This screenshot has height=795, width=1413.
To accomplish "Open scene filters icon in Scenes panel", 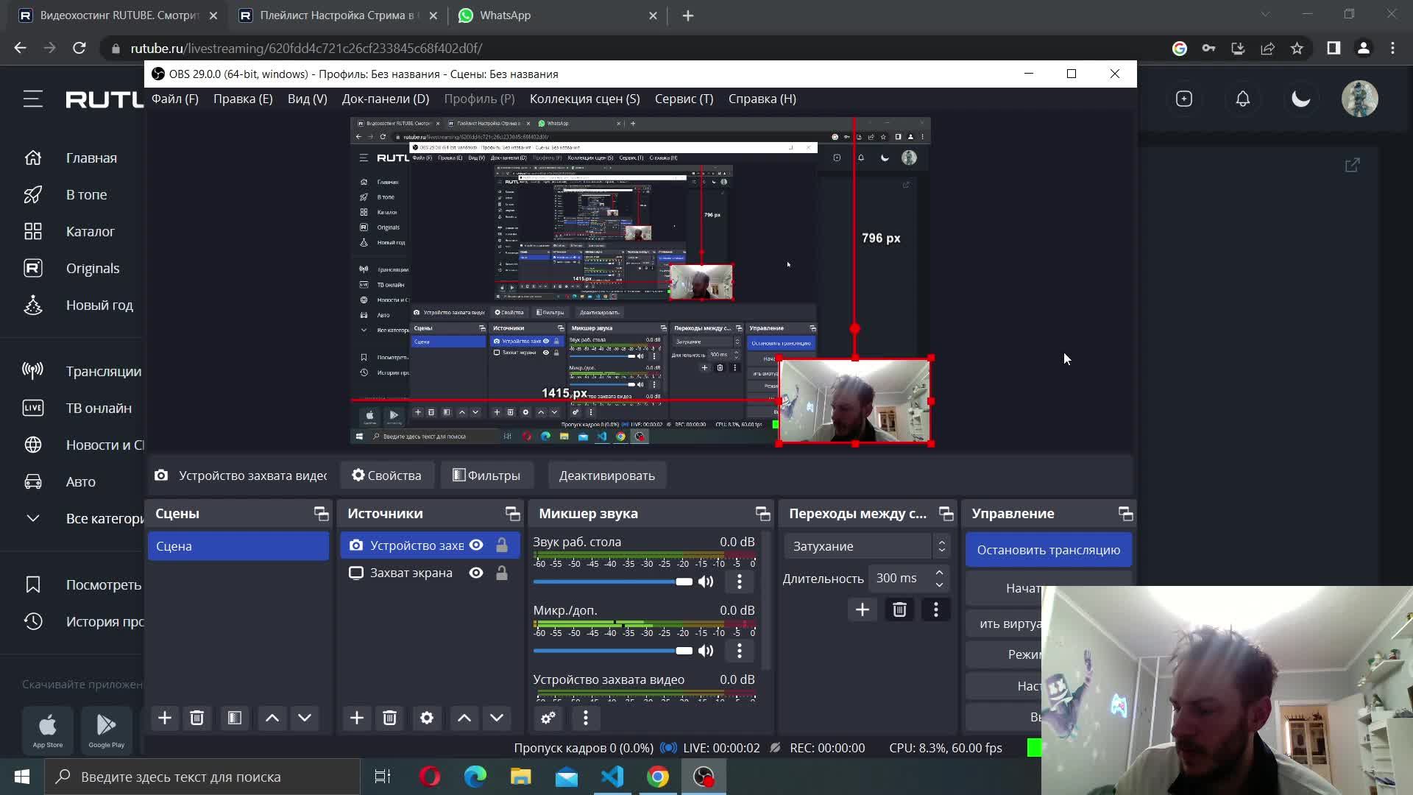I will [235, 718].
